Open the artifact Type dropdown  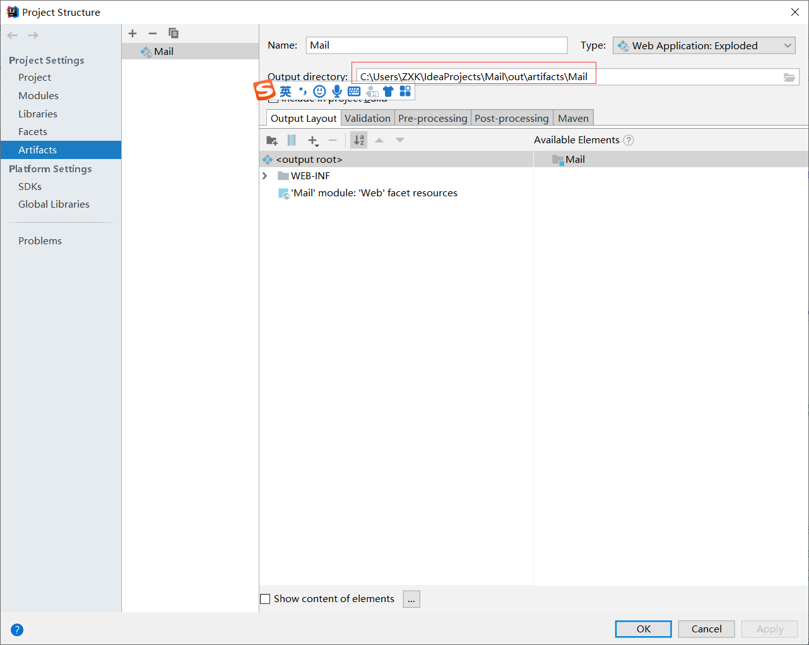(x=704, y=45)
